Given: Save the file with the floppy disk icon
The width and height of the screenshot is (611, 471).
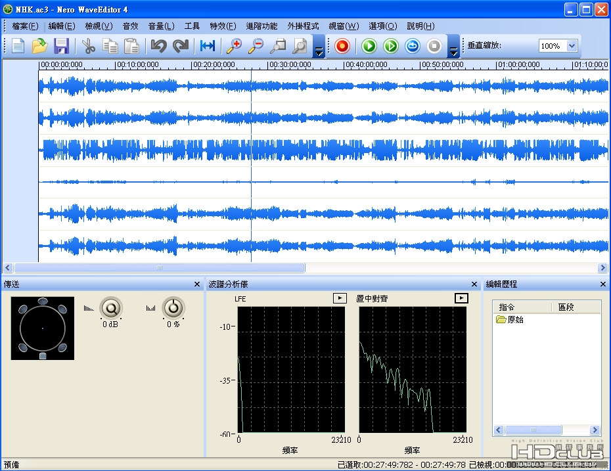Looking at the screenshot, I should (x=61, y=46).
